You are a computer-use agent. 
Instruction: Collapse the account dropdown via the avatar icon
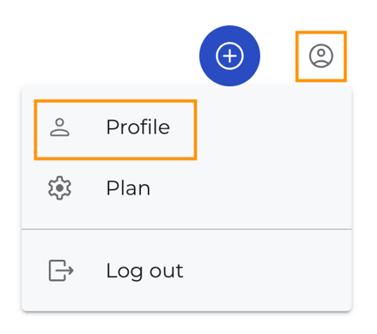321,56
